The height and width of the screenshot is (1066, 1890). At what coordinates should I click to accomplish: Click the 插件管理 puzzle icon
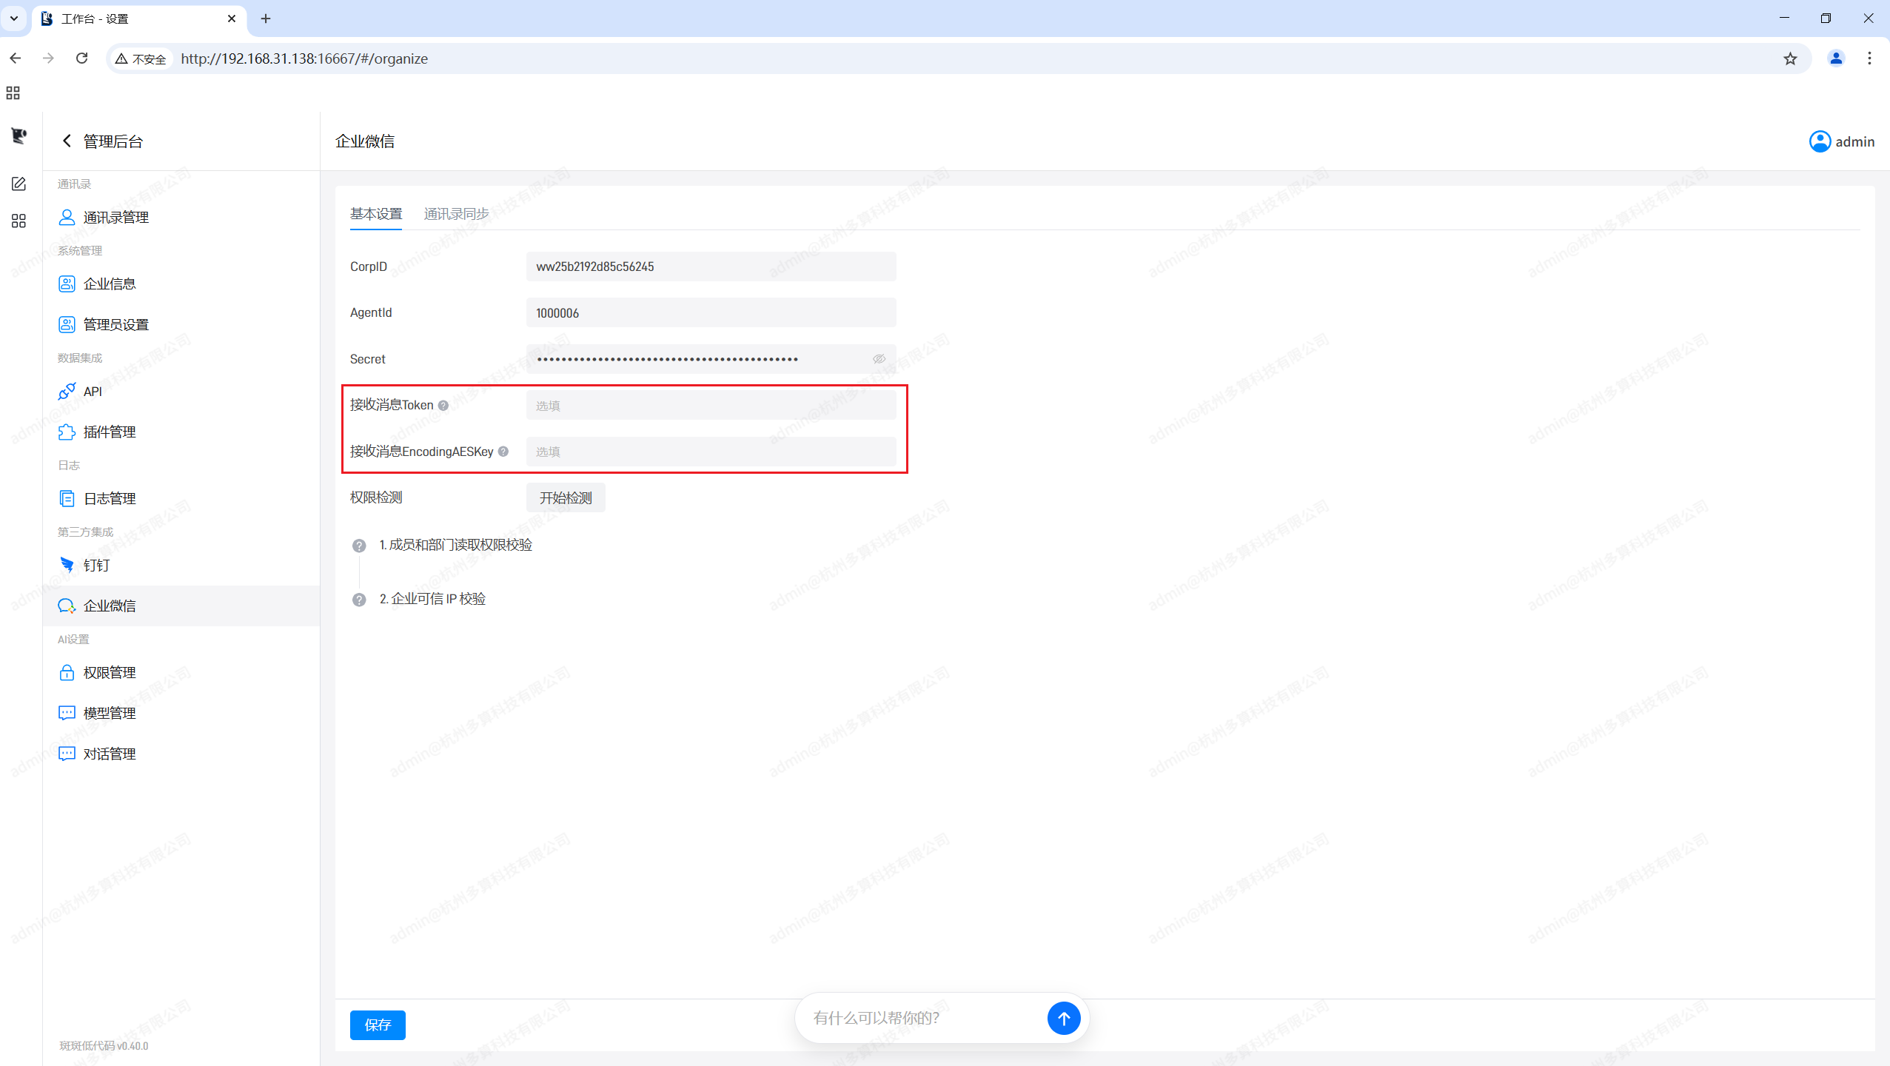(67, 432)
